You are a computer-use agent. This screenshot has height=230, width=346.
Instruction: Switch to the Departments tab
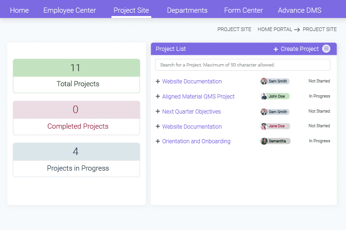187,10
